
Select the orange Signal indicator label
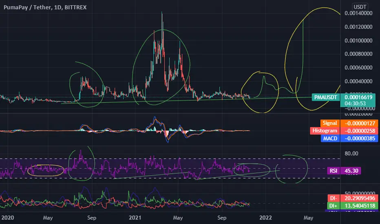pos(330,123)
